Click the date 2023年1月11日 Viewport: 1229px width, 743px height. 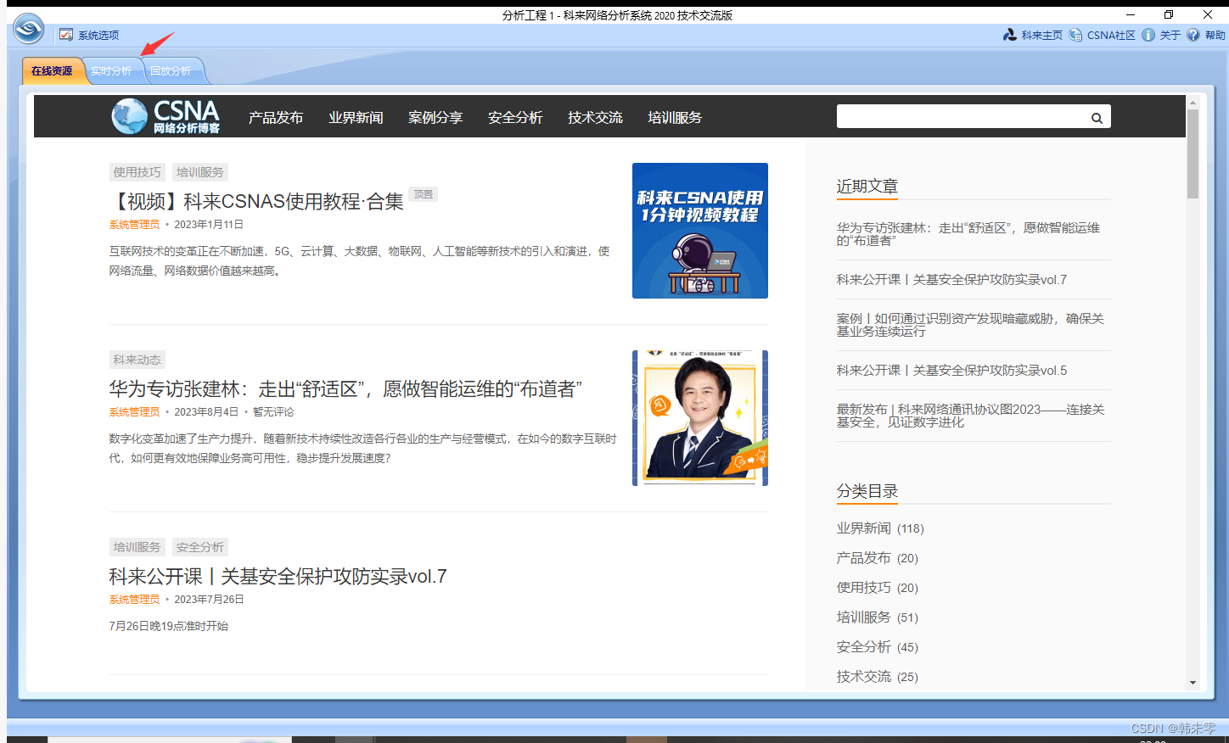pos(209,225)
